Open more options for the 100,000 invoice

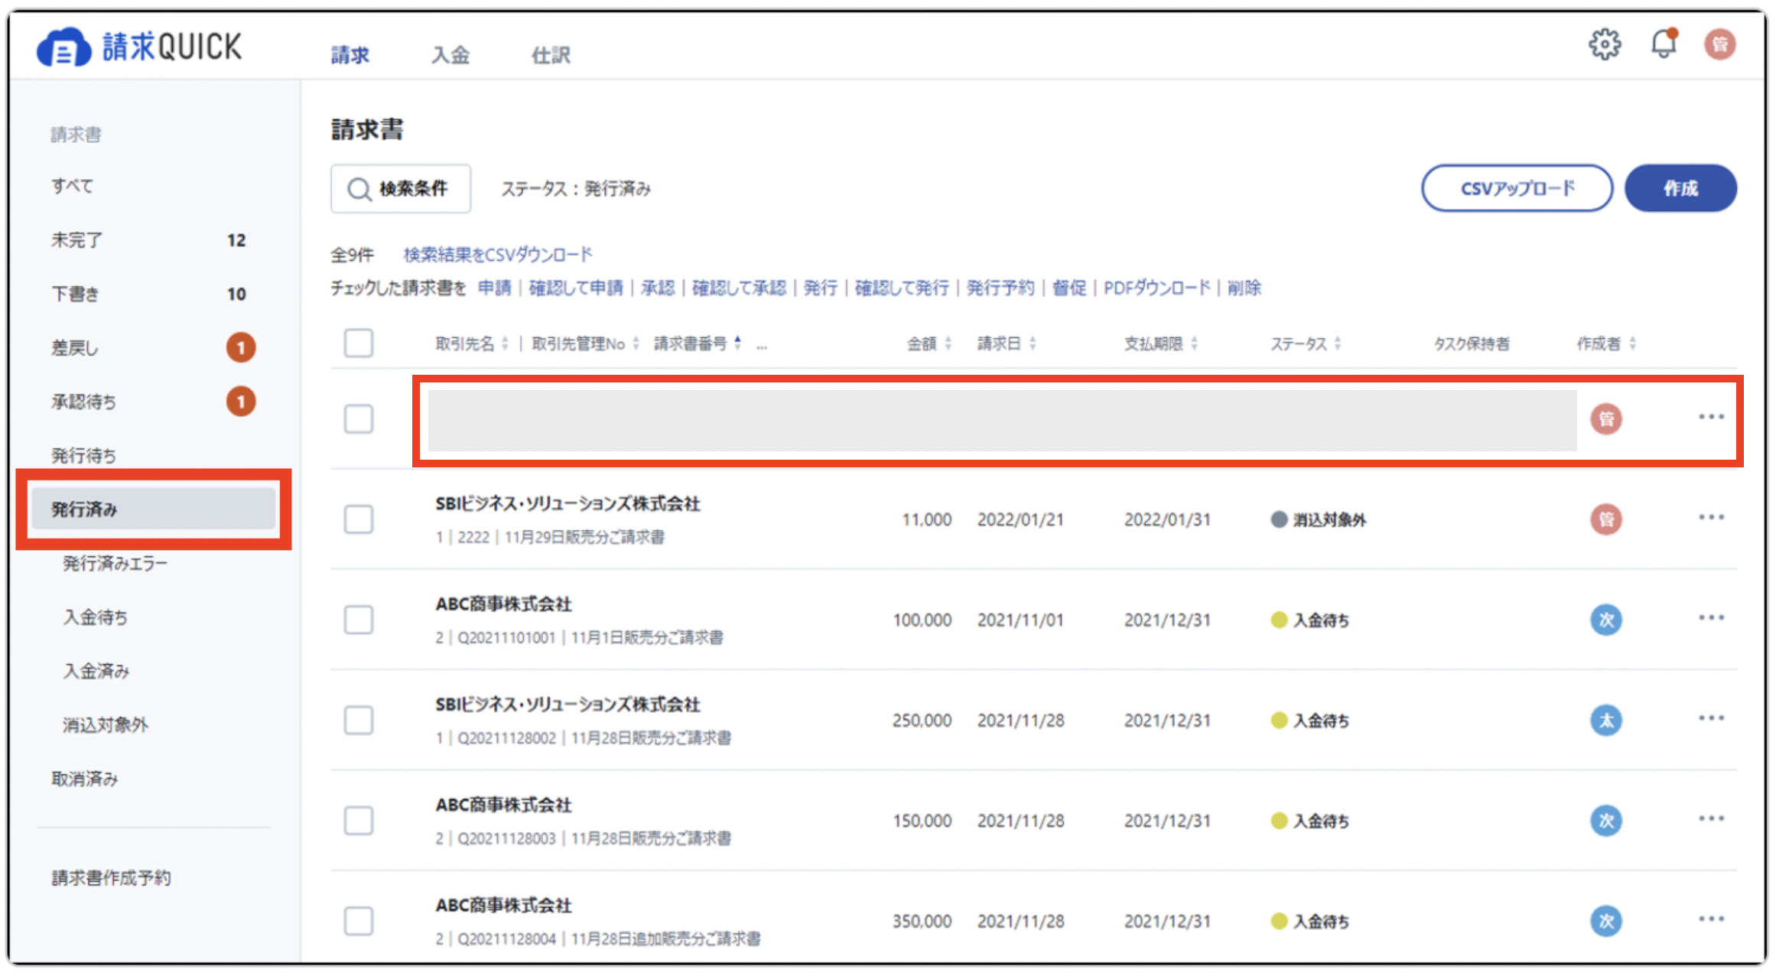tap(1711, 618)
